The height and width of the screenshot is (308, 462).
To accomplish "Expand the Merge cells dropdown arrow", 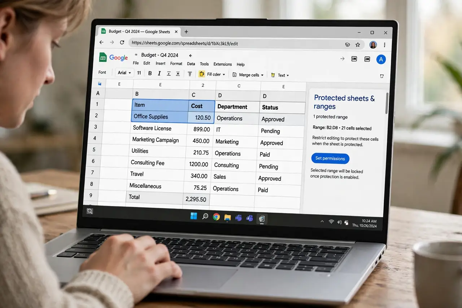I will point(262,75).
